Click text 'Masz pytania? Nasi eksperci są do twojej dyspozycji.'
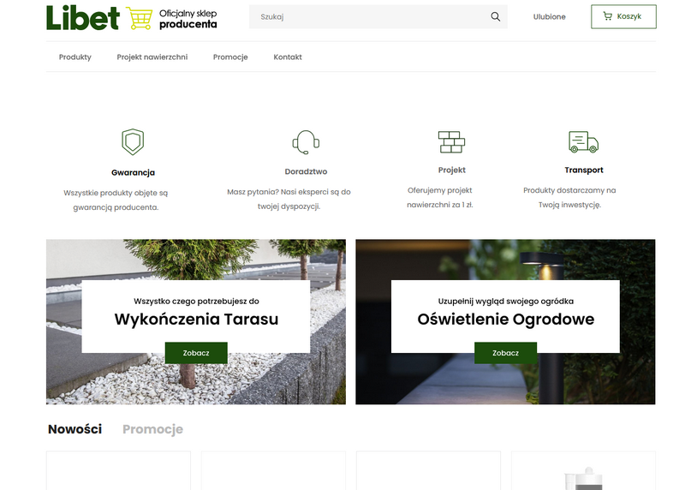 click(289, 199)
